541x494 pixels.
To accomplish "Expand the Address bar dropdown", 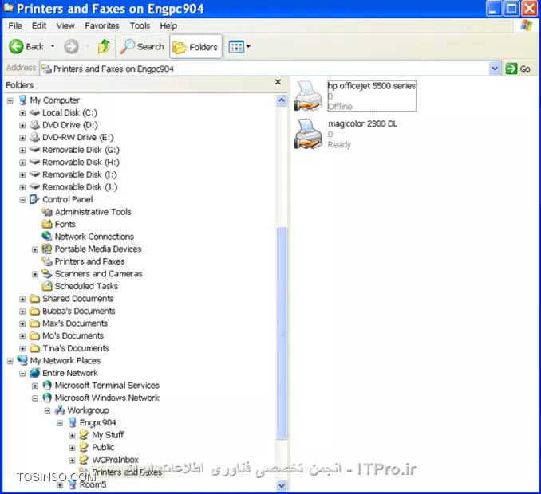I will [x=495, y=69].
